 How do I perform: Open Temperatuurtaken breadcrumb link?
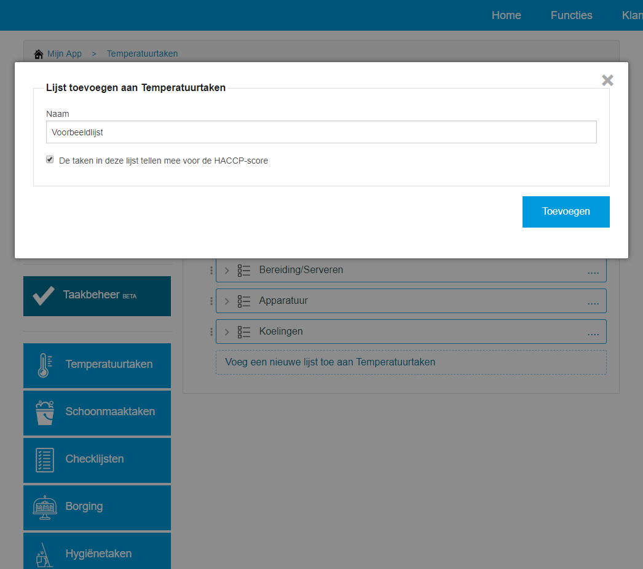142,54
